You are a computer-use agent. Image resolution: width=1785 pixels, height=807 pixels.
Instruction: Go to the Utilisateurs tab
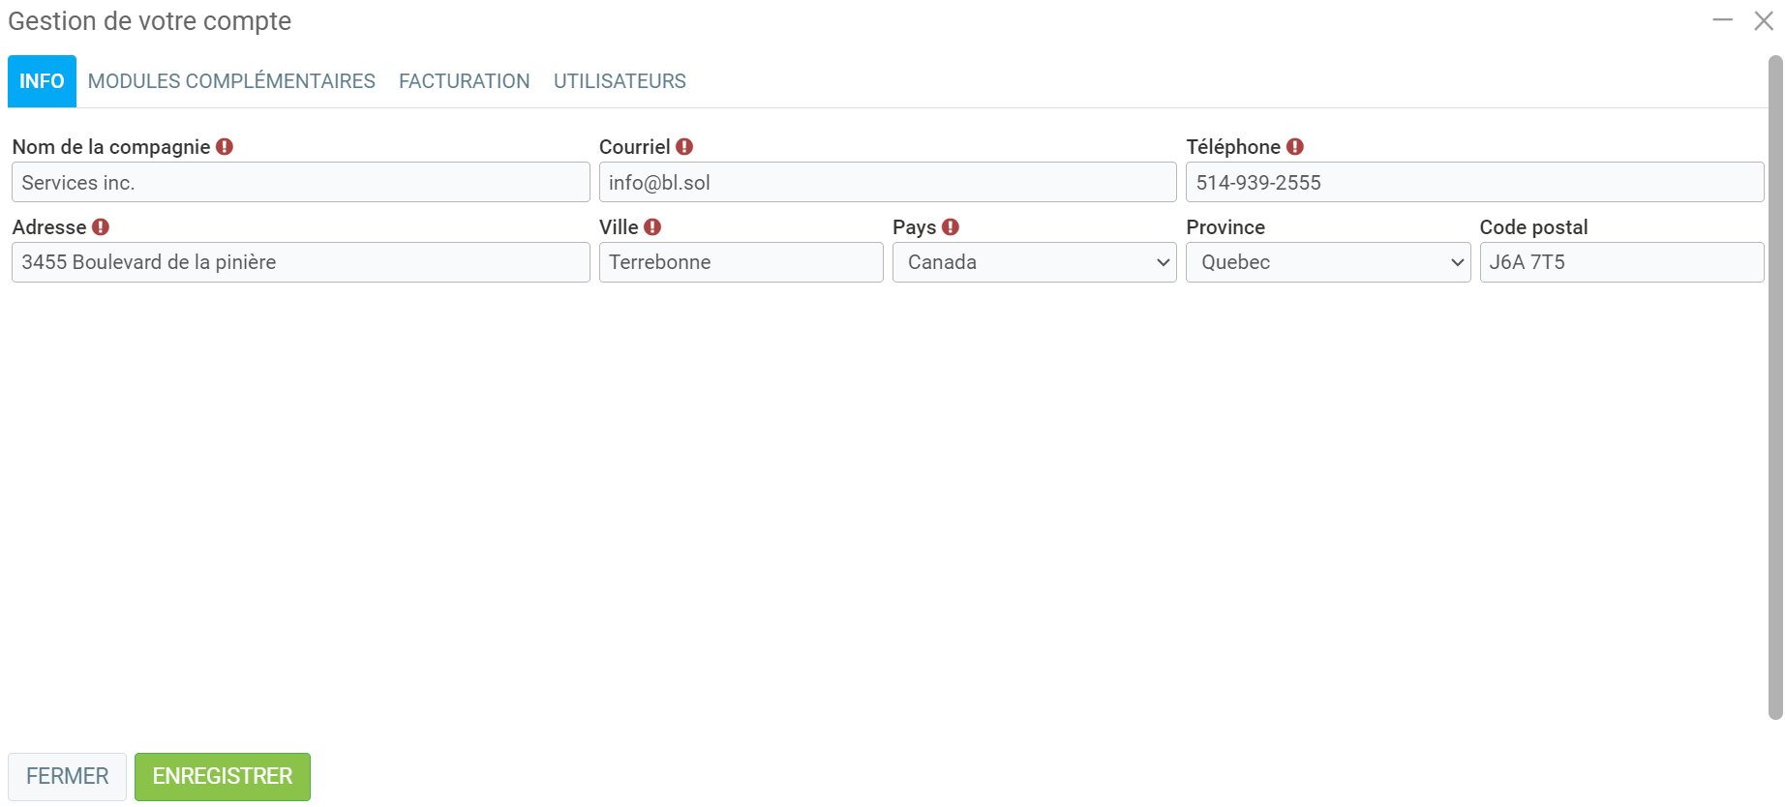tap(620, 81)
